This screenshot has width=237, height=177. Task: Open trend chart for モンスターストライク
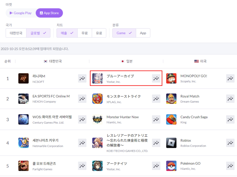(156, 99)
